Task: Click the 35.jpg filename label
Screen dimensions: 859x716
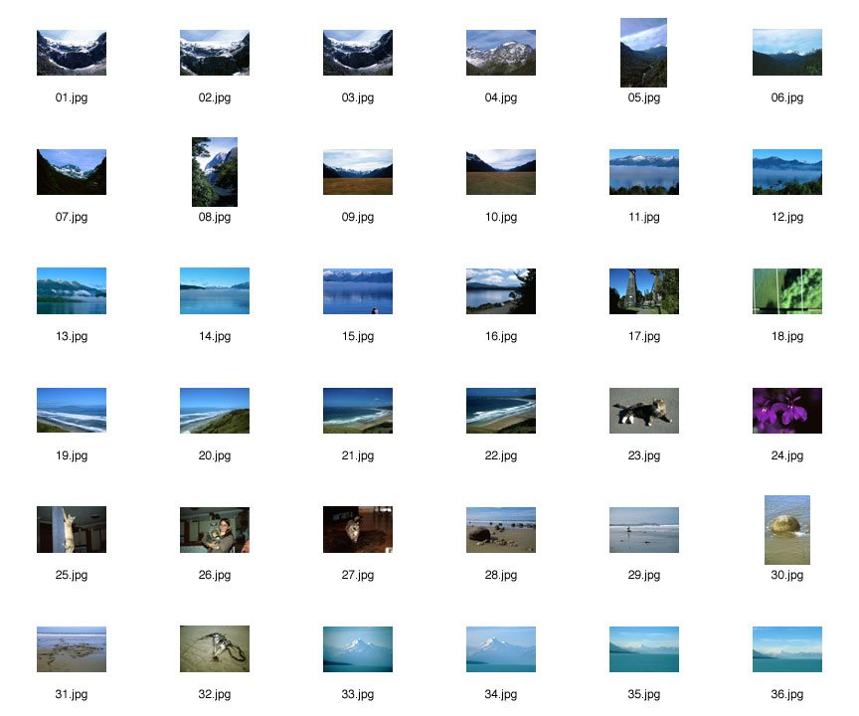Action: (x=643, y=694)
